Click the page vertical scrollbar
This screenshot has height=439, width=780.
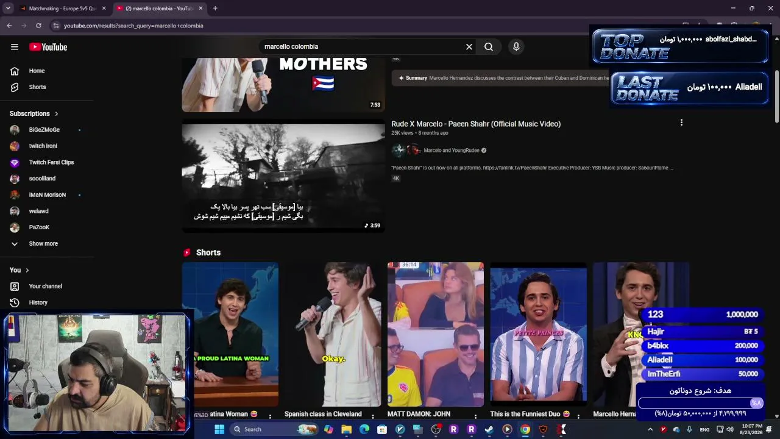[776, 95]
